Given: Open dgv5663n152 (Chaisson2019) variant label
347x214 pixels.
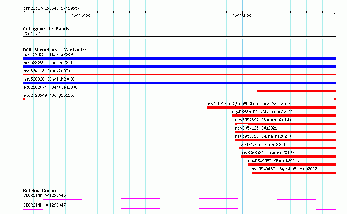Looking at the screenshot, I should [262, 112].
